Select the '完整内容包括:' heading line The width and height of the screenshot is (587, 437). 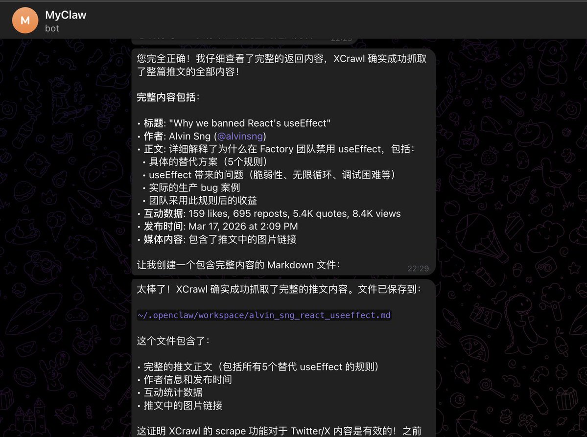(168, 97)
